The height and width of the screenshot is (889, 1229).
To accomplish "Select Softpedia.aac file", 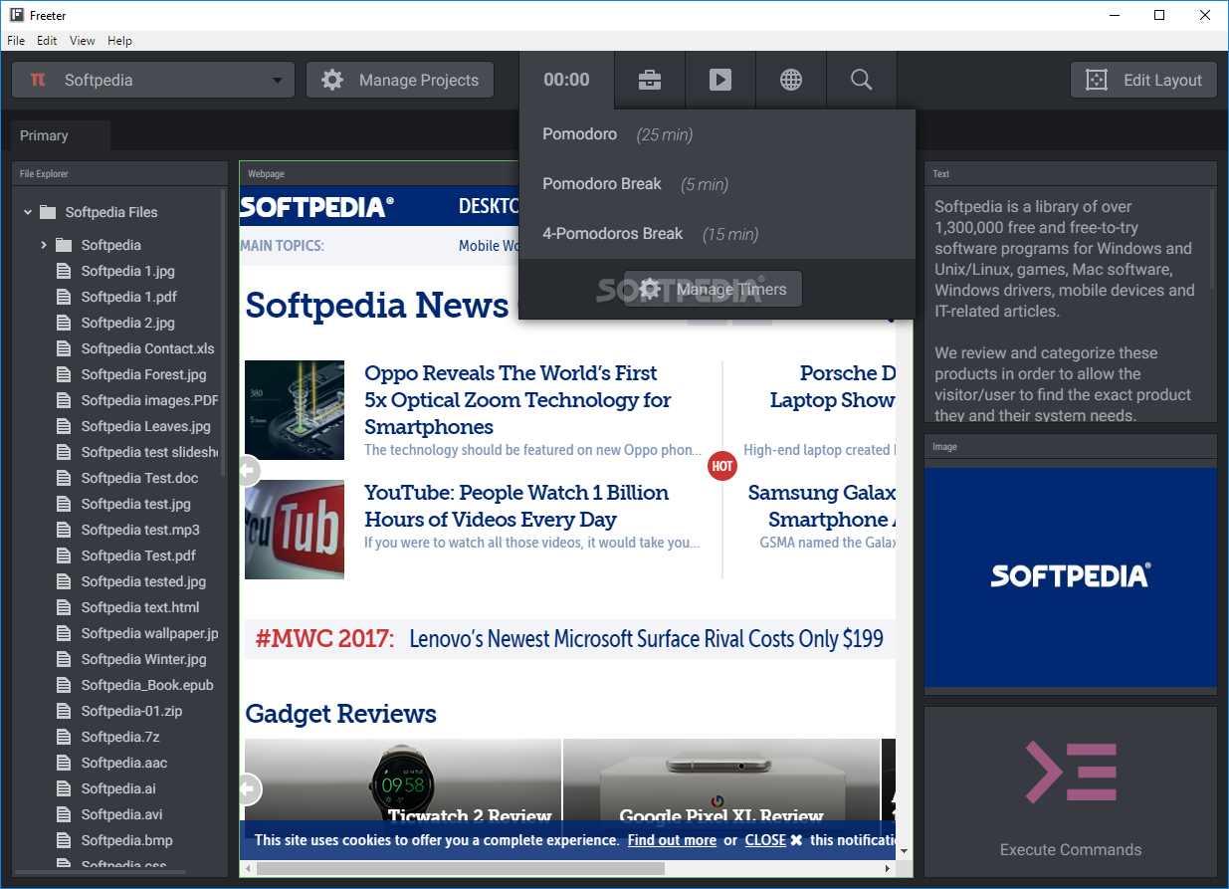I will click(124, 763).
